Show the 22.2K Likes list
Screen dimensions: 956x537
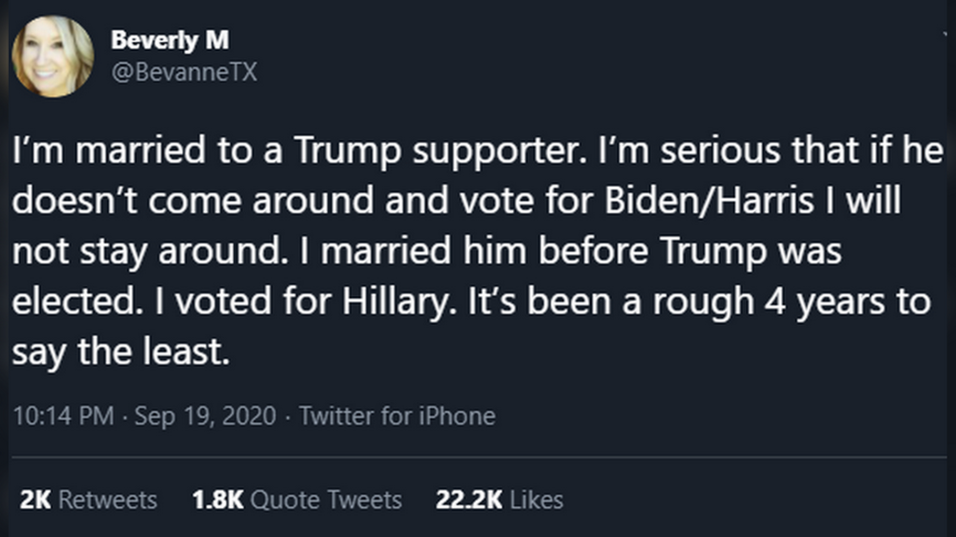tap(499, 499)
